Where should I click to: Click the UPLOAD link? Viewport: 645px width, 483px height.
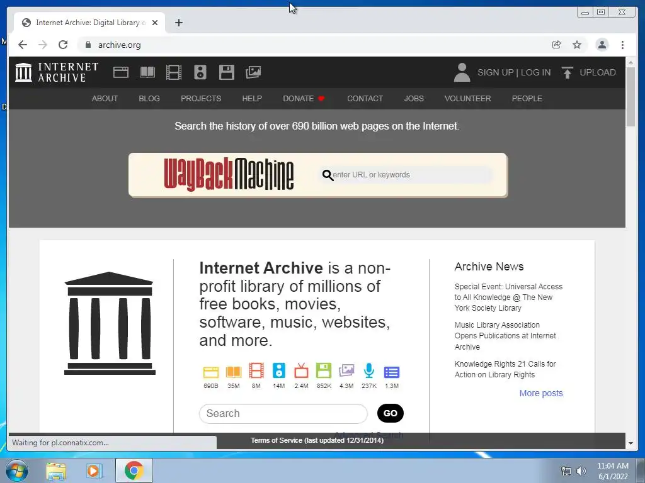(597, 72)
